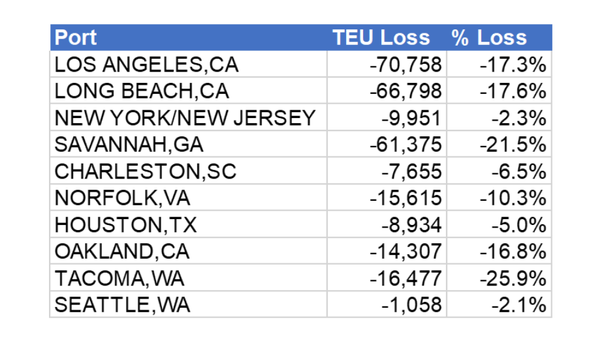Screen dimensions: 604x339
Task: Select the HOUSTON,TX cell
Action: [125, 225]
